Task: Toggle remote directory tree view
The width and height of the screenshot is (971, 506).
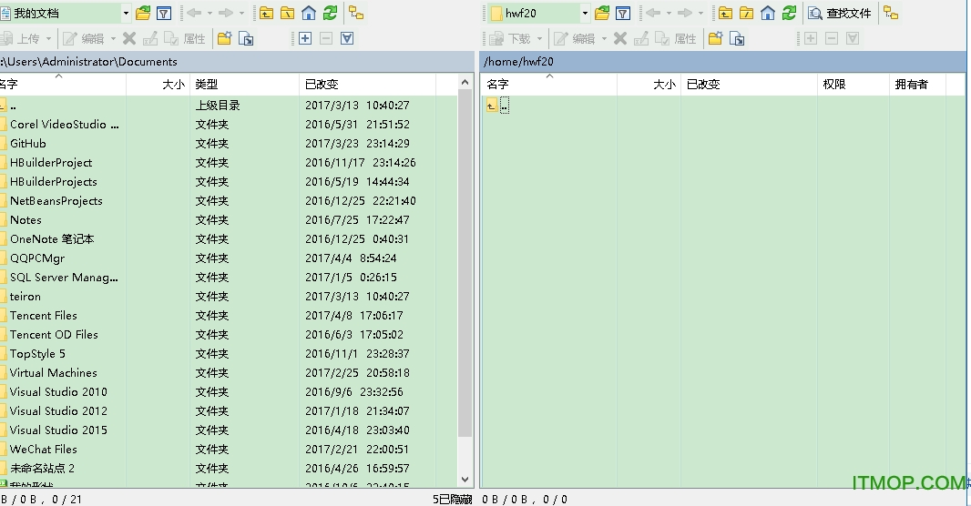Action: [x=891, y=13]
